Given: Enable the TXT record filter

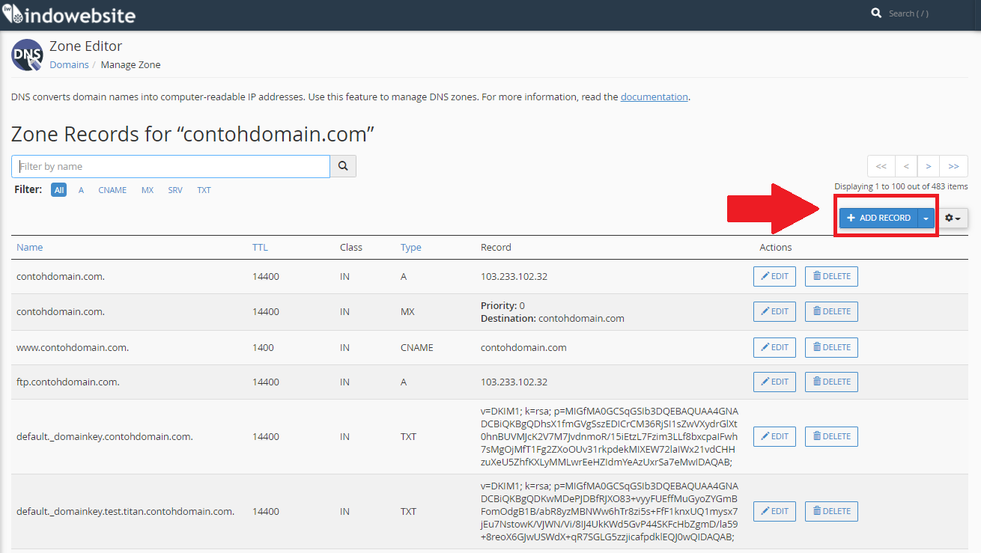Looking at the screenshot, I should [x=204, y=189].
